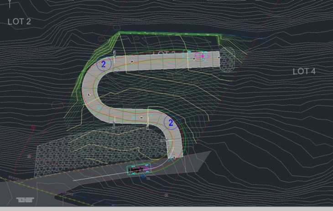Select the cyan-outlined vehicle block
This screenshot has width=333, height=211.
click(139, 169)
